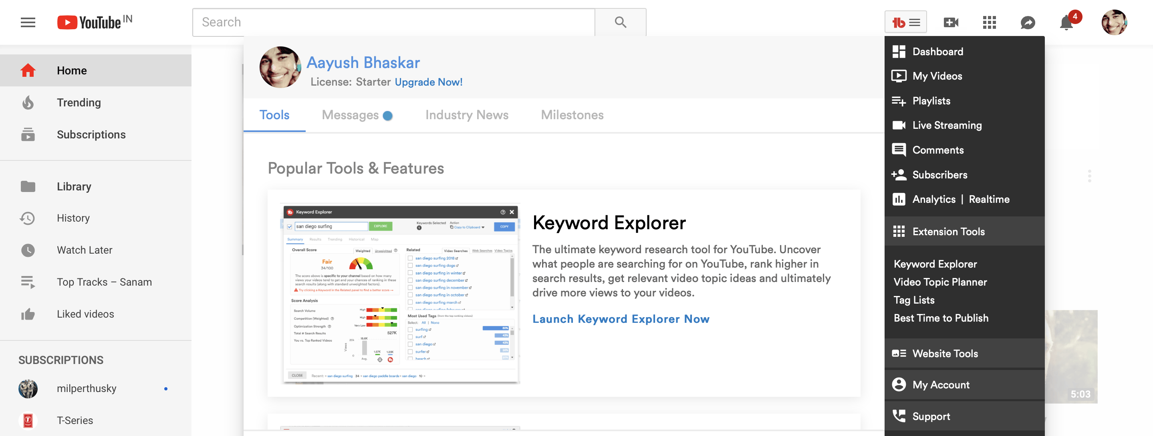Image resolution: width=1153 pixels, height=436 pixels.
Task: Open Trending in the sidebar
Action: [x=96, y=103]
